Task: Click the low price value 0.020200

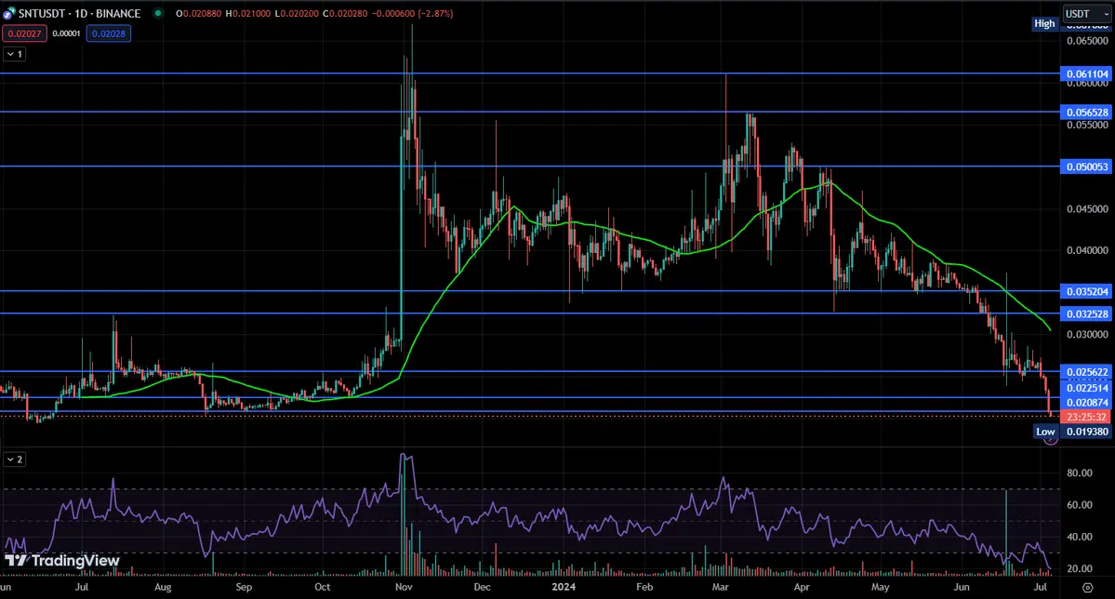Action: (x=299, y=14)
